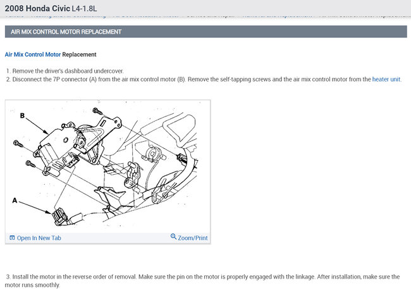Image resolution: width=411 pixels, height=295 pixels.
Task: Click Open In New Tab link
Action: click(x=39, y=238)
